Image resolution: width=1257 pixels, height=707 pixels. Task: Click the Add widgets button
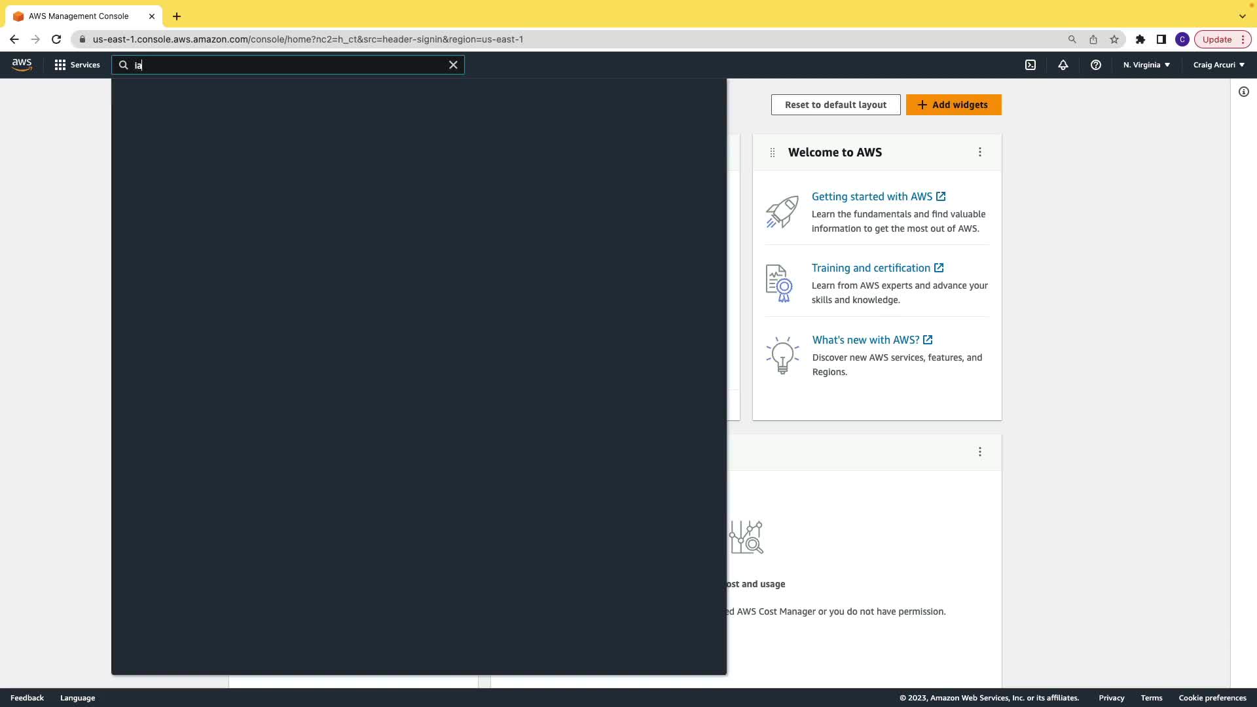953,105
